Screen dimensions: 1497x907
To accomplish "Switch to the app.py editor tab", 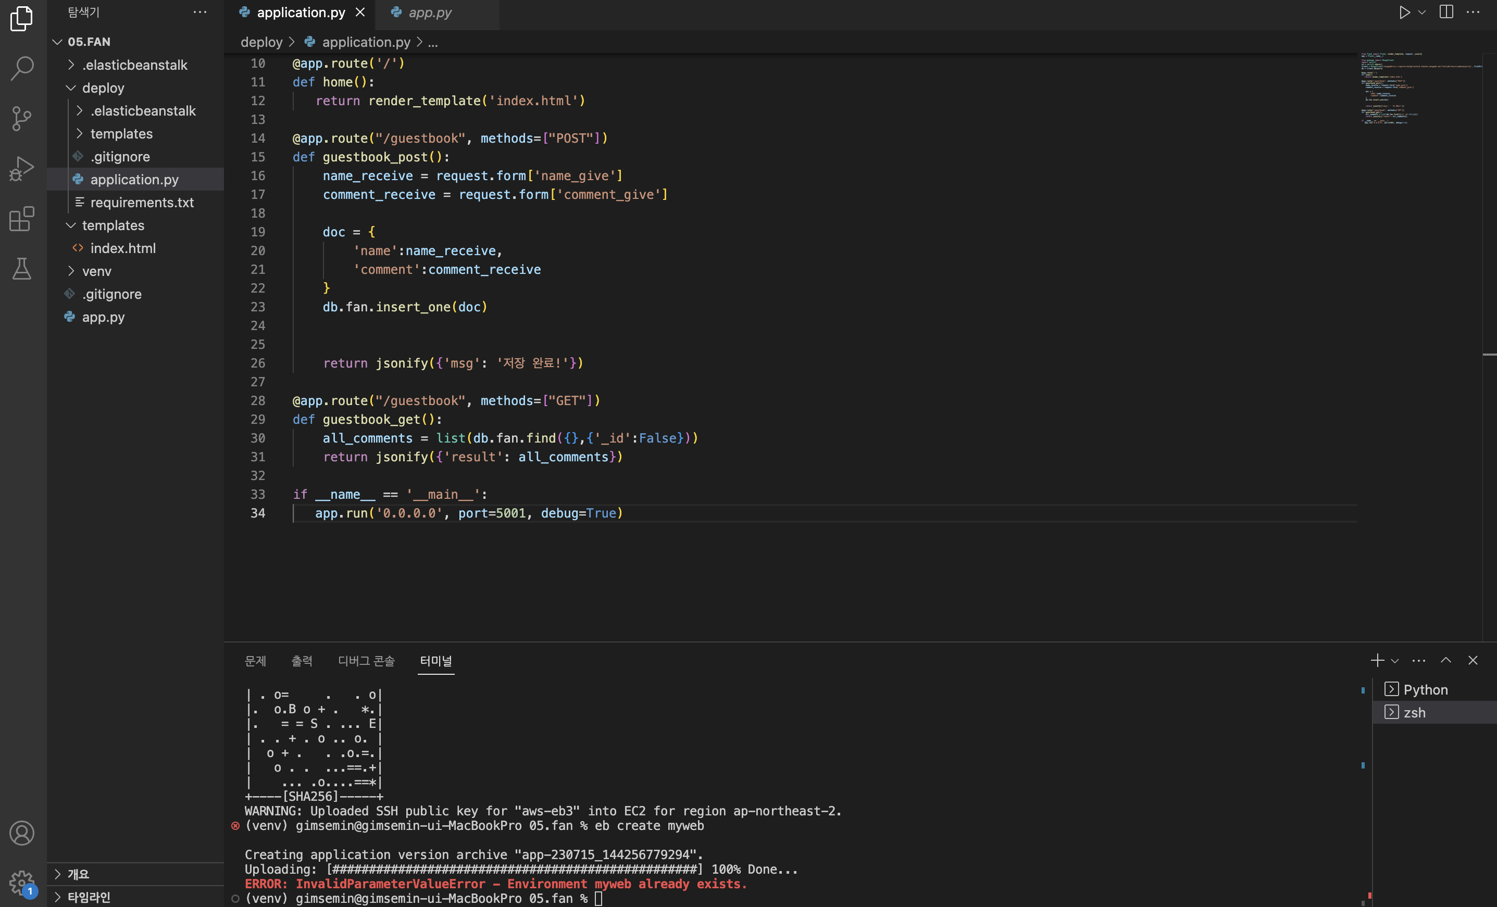I will (438, 12).
